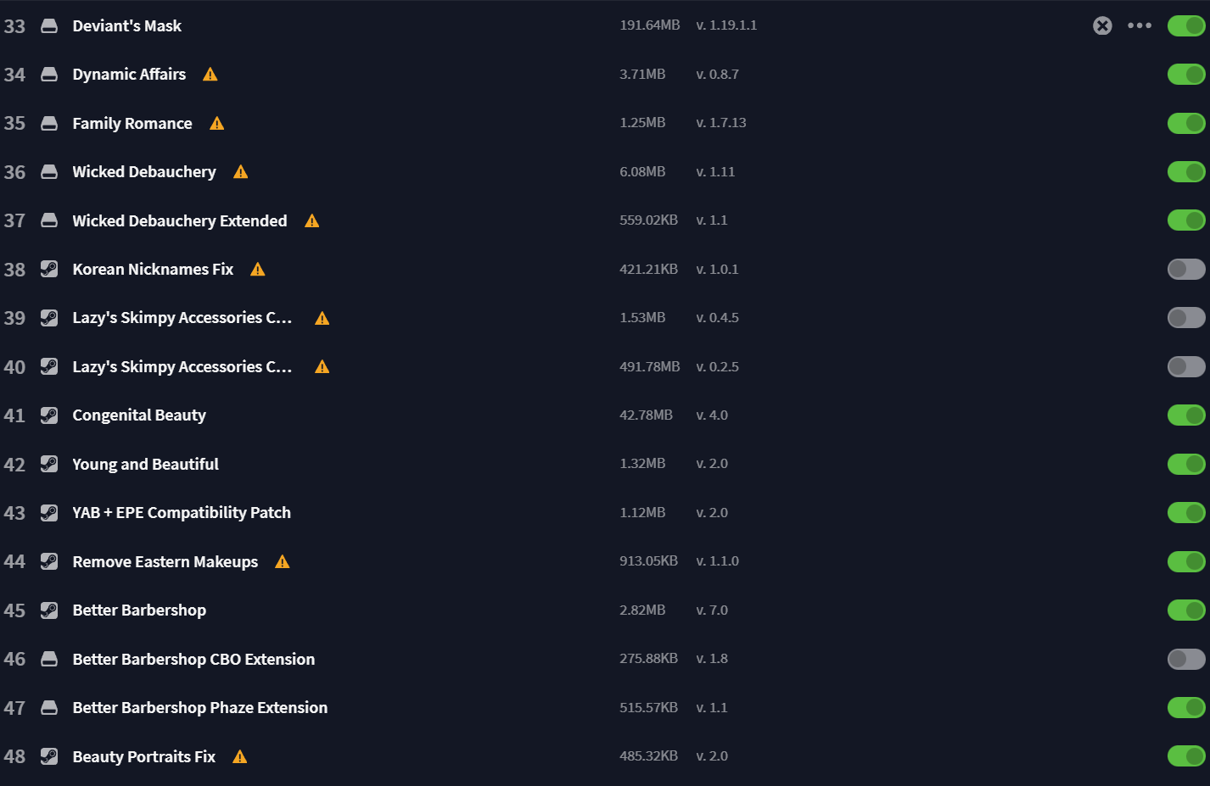Enable the Korean Nicknames Fix mod toggle
The width and height of the screenshot is (1210, 786).
coord(1186,270)
